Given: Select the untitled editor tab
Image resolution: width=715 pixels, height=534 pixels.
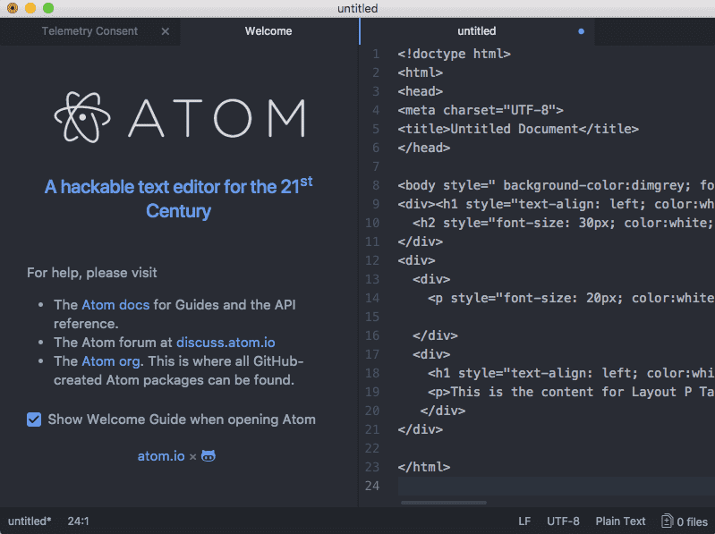Looking at the screenshot, I should pos(476,31).
